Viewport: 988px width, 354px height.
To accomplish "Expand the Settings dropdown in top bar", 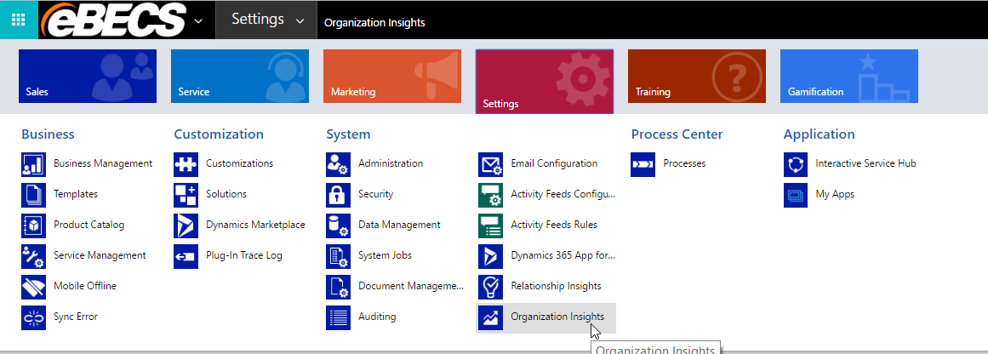I will pos(300,20).
